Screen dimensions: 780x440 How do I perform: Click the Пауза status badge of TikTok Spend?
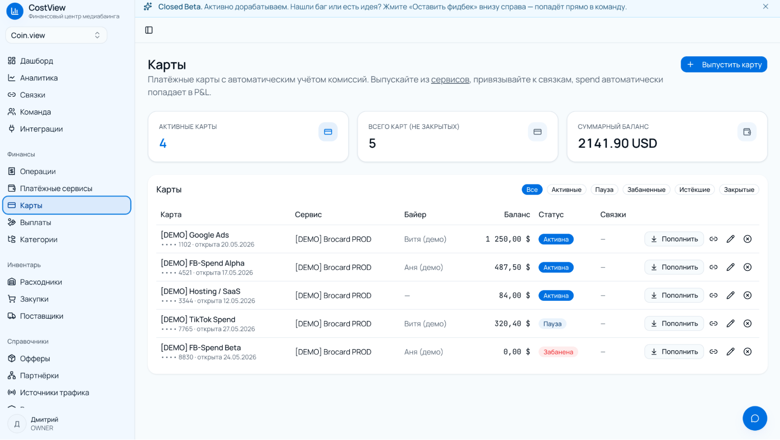[552, 324]
